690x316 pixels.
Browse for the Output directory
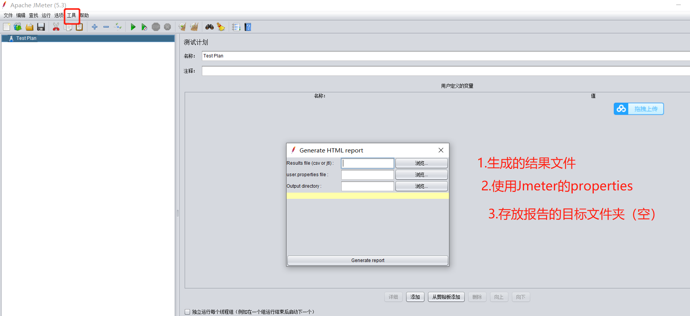tap(421, 186)
